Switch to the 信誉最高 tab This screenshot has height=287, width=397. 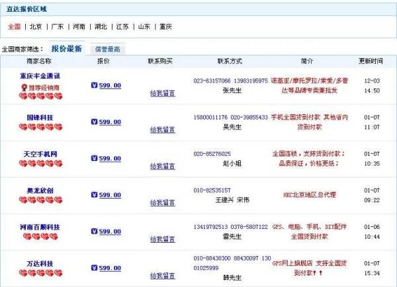click(108, 49)
